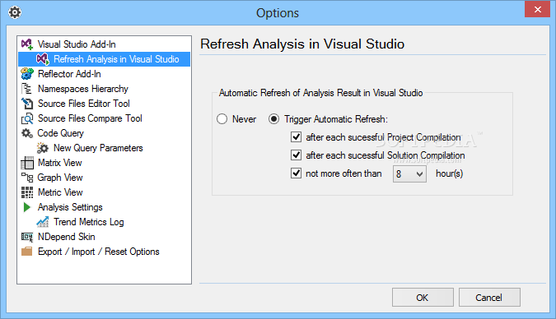Click the Cancel button
The height and width of the screenshot is (319, 556).
click(489, 298)
